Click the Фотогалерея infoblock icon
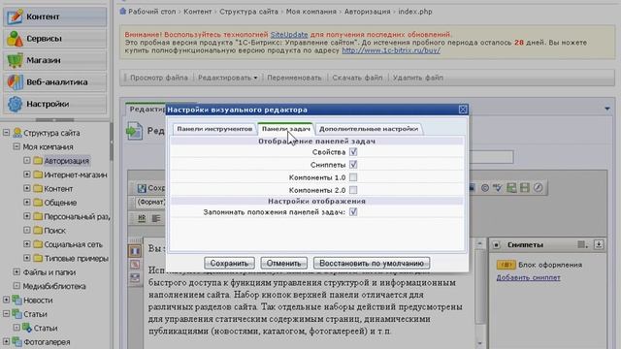621x349 pixels. pos(16,341)
